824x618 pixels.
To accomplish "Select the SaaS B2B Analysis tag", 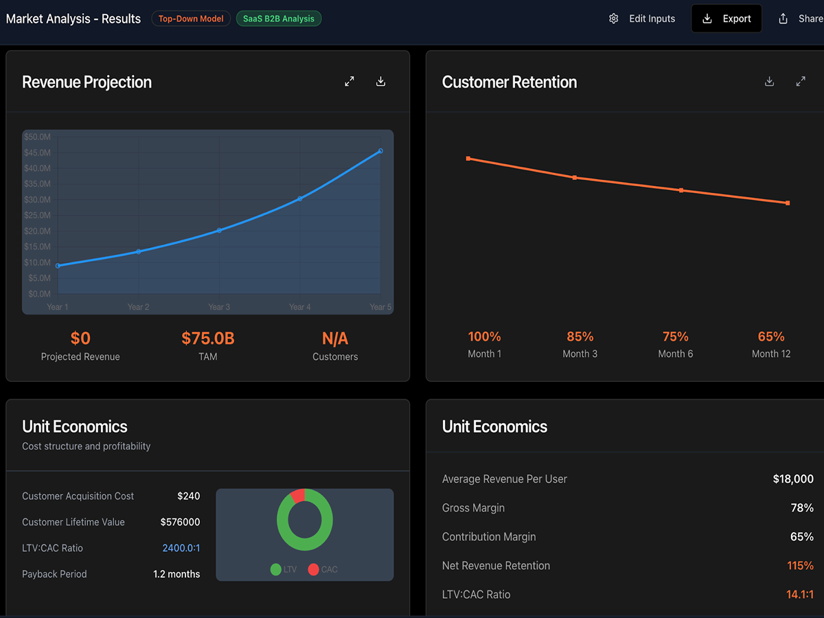I will pyautogui.click(x=279, y=19).
